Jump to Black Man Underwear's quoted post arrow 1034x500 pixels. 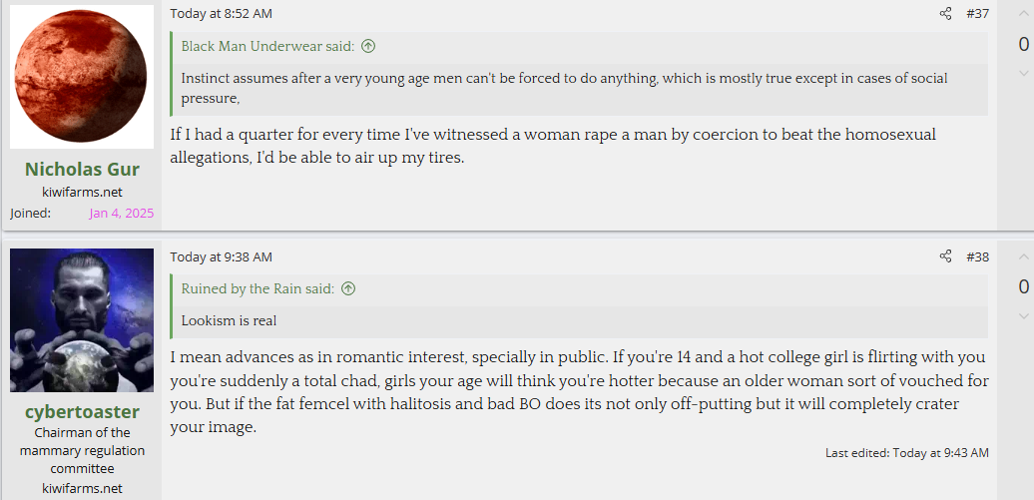(x=368, y=46)
